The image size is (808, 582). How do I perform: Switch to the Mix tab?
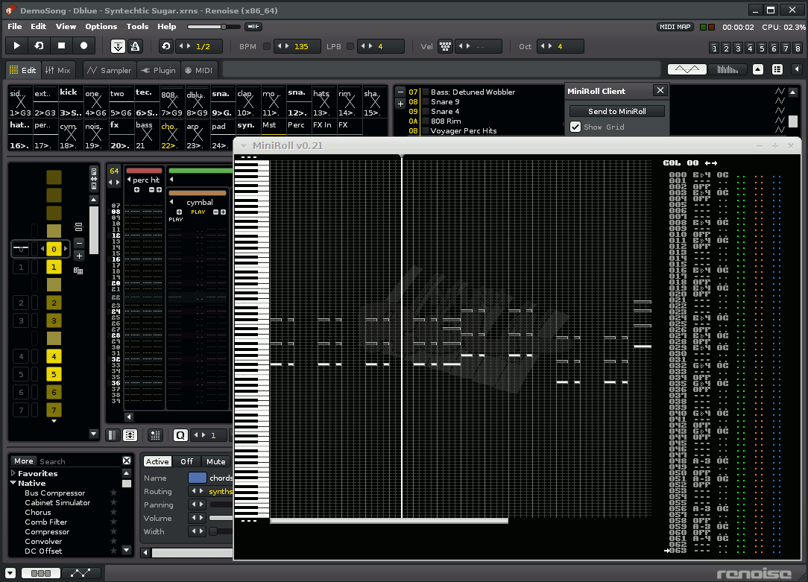click(x=57, y=70)
